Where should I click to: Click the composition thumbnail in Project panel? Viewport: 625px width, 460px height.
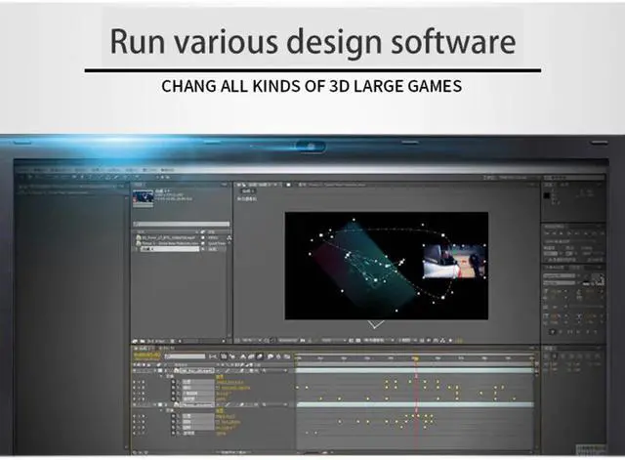pos(144,196)
